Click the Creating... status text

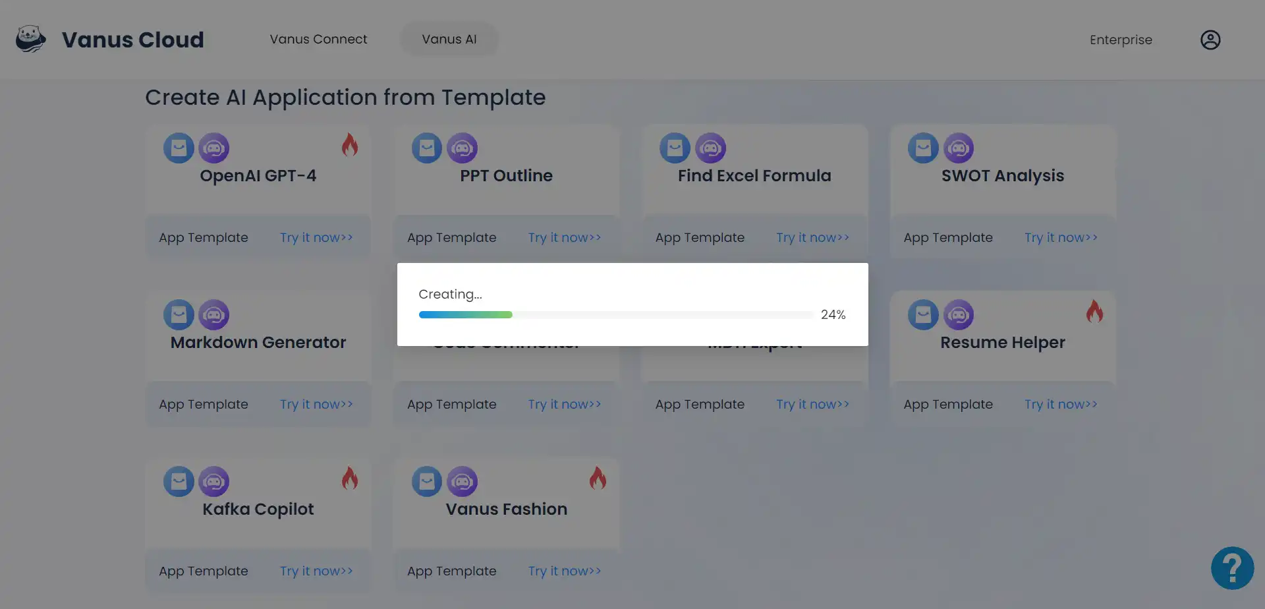(450, 295)
